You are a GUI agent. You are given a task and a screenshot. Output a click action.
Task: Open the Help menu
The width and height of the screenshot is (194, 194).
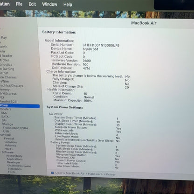coord(68,5)
